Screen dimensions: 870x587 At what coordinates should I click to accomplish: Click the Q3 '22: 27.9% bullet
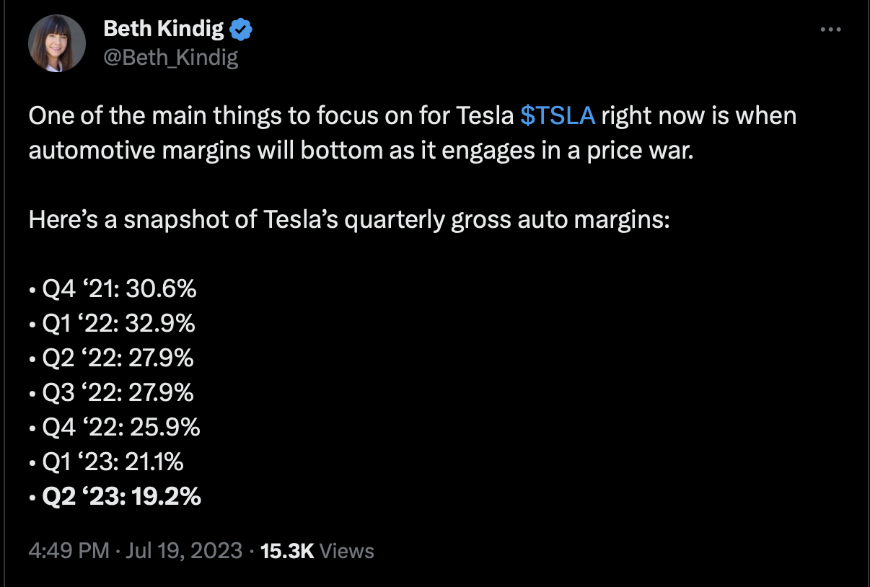[113, 393]
